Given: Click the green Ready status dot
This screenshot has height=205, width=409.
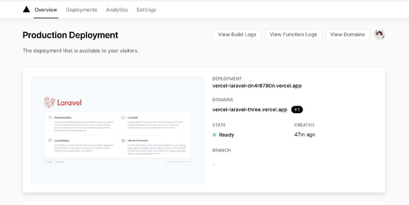Looking at the screenshot, I should tap(214, 135).
